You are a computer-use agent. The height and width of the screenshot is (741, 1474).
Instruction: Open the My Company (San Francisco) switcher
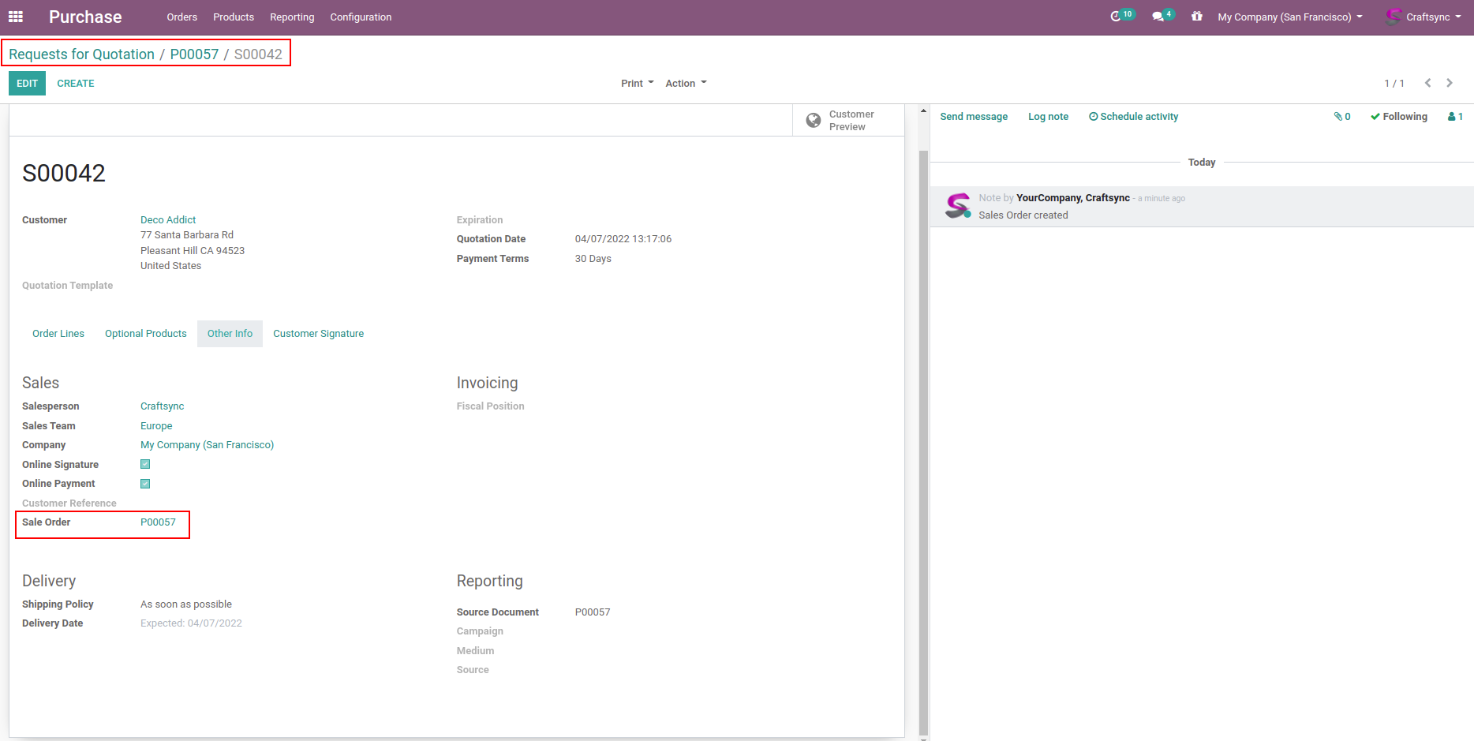tap(1289, 17)
